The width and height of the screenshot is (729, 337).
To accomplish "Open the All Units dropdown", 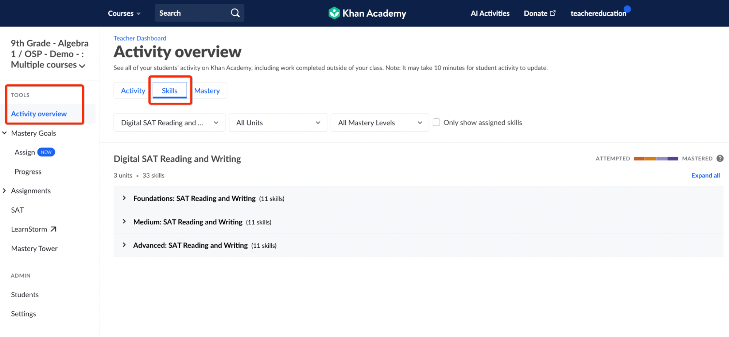I will pyautogui.click(x=278, y=123).
